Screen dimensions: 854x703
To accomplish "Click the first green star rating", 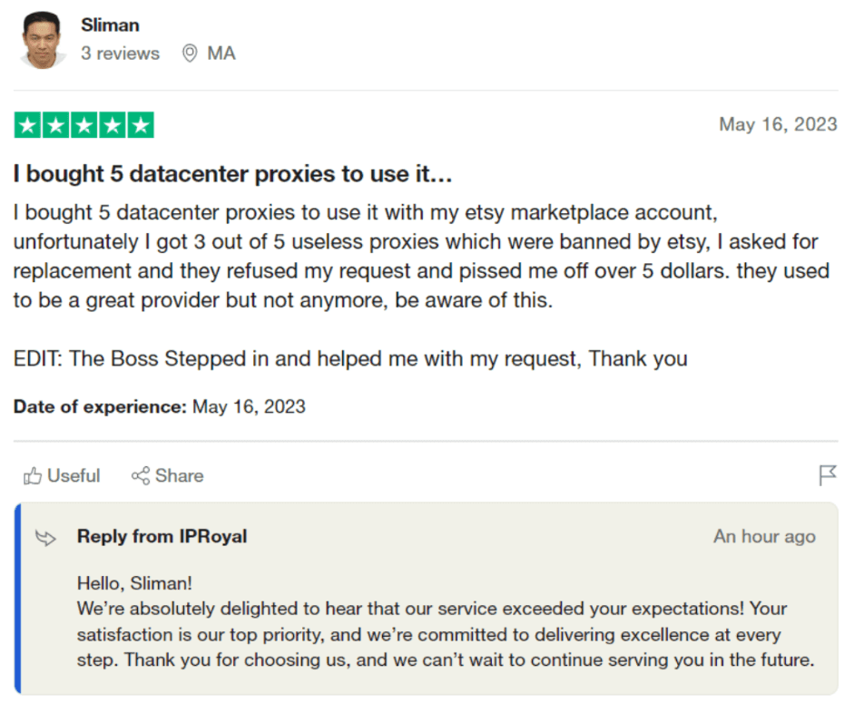I will click(28, 125).
